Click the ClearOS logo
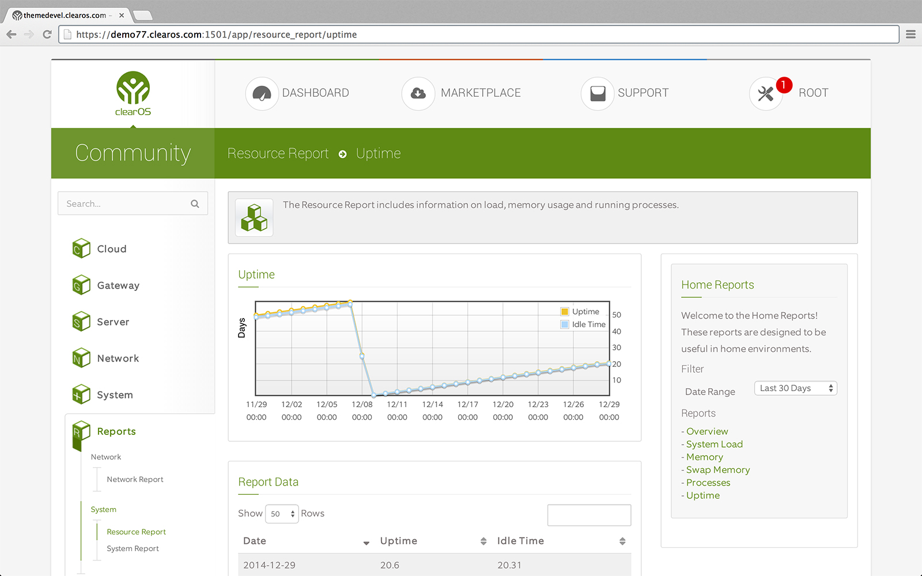The height and width of the screenshot is (576, 922). click(133, 94)
